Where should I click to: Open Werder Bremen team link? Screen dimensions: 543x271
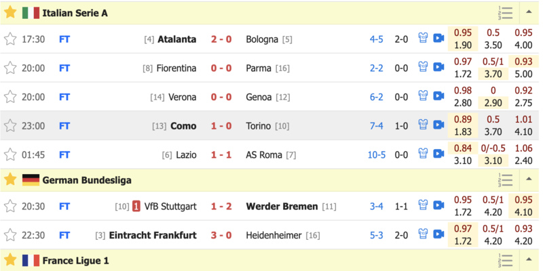tap(282, 207)
